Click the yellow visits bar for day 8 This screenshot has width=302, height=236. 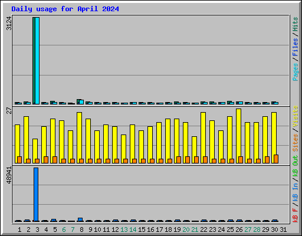click(x=79, y=137)
